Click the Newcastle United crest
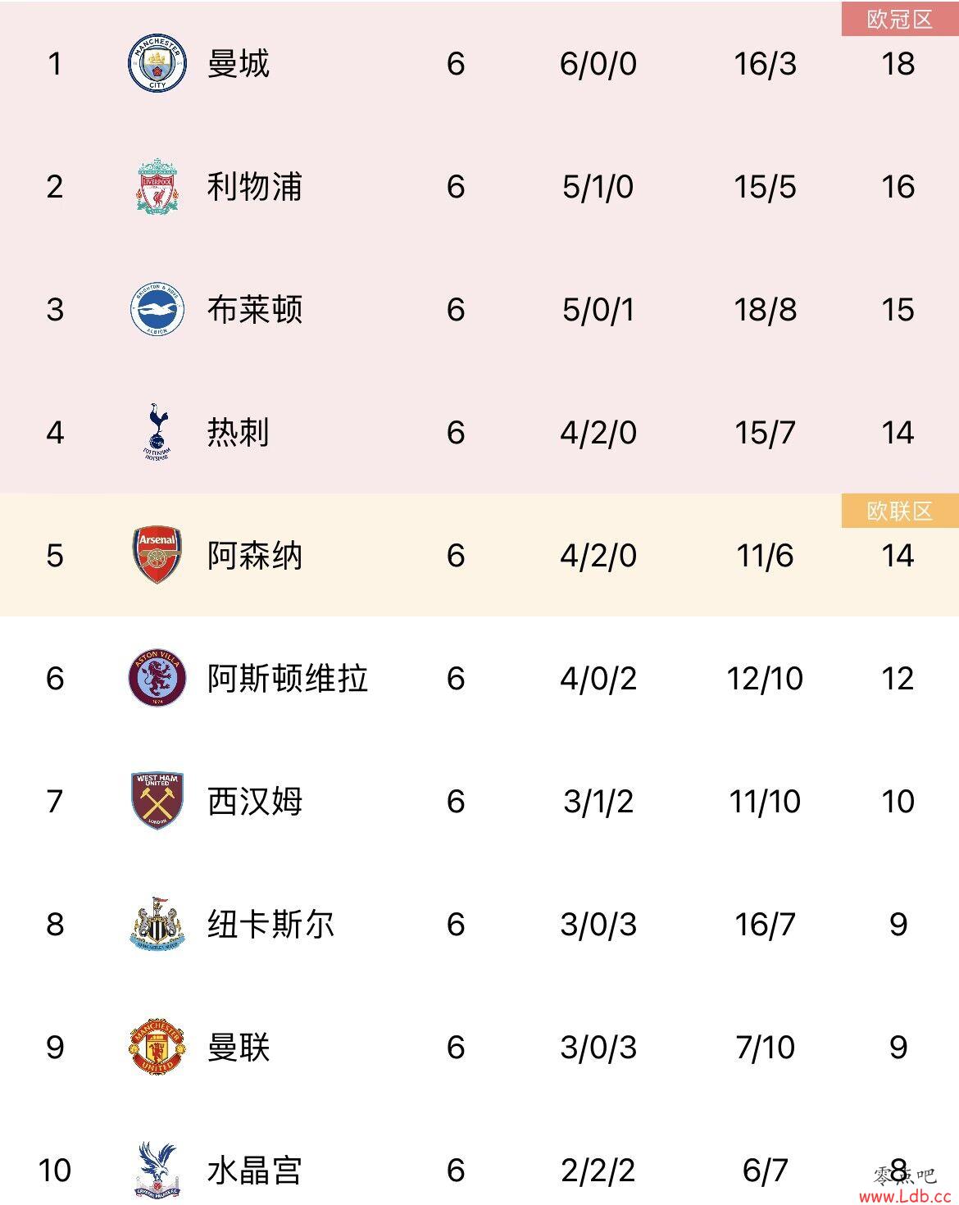This screenshot has height=1205, width=959. 157,924
